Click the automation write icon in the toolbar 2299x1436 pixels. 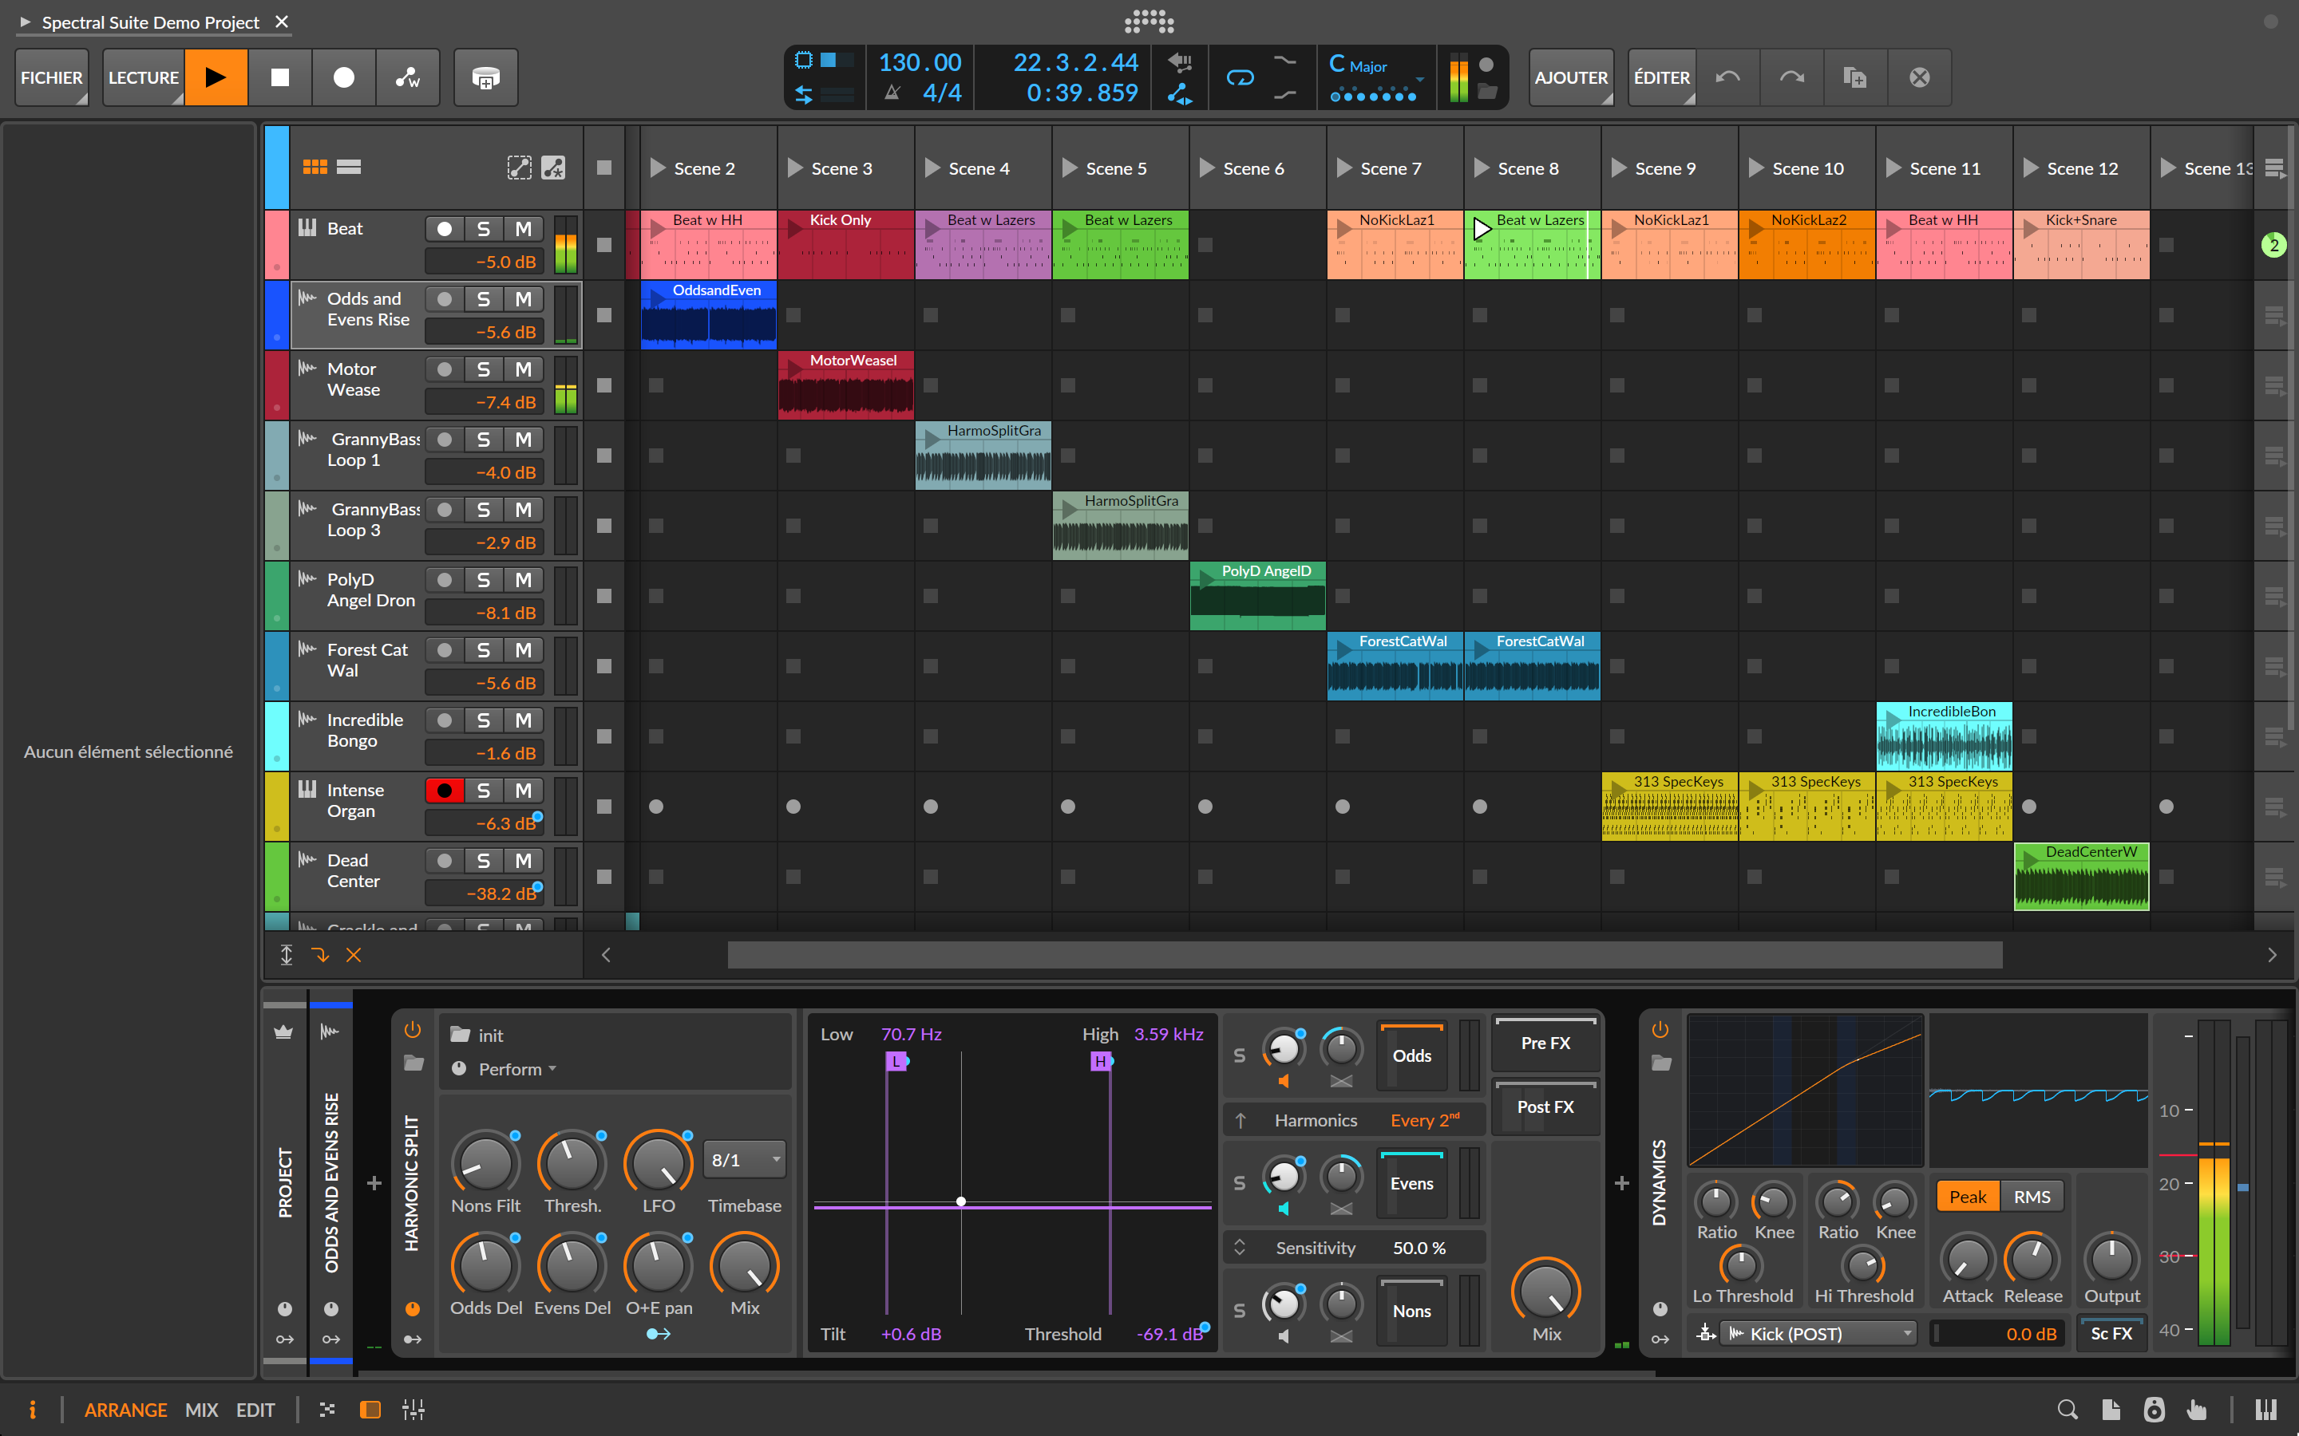(408, 78)
